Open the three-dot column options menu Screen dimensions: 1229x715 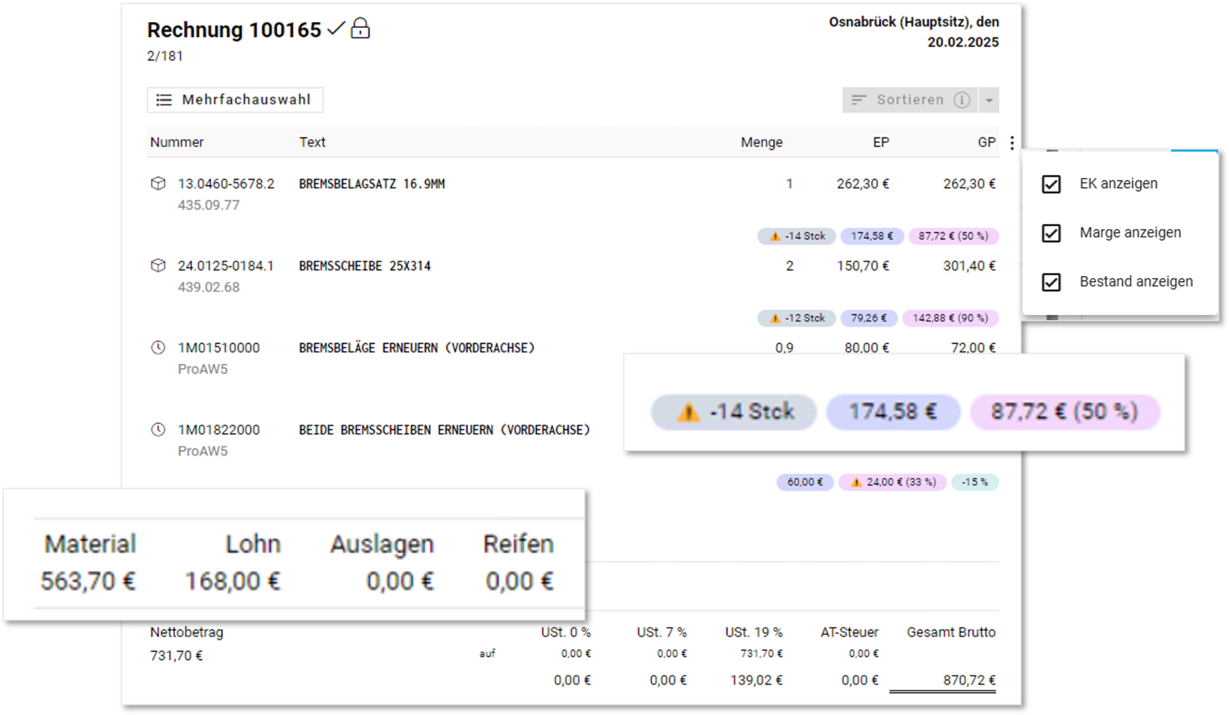[1012, 143]
